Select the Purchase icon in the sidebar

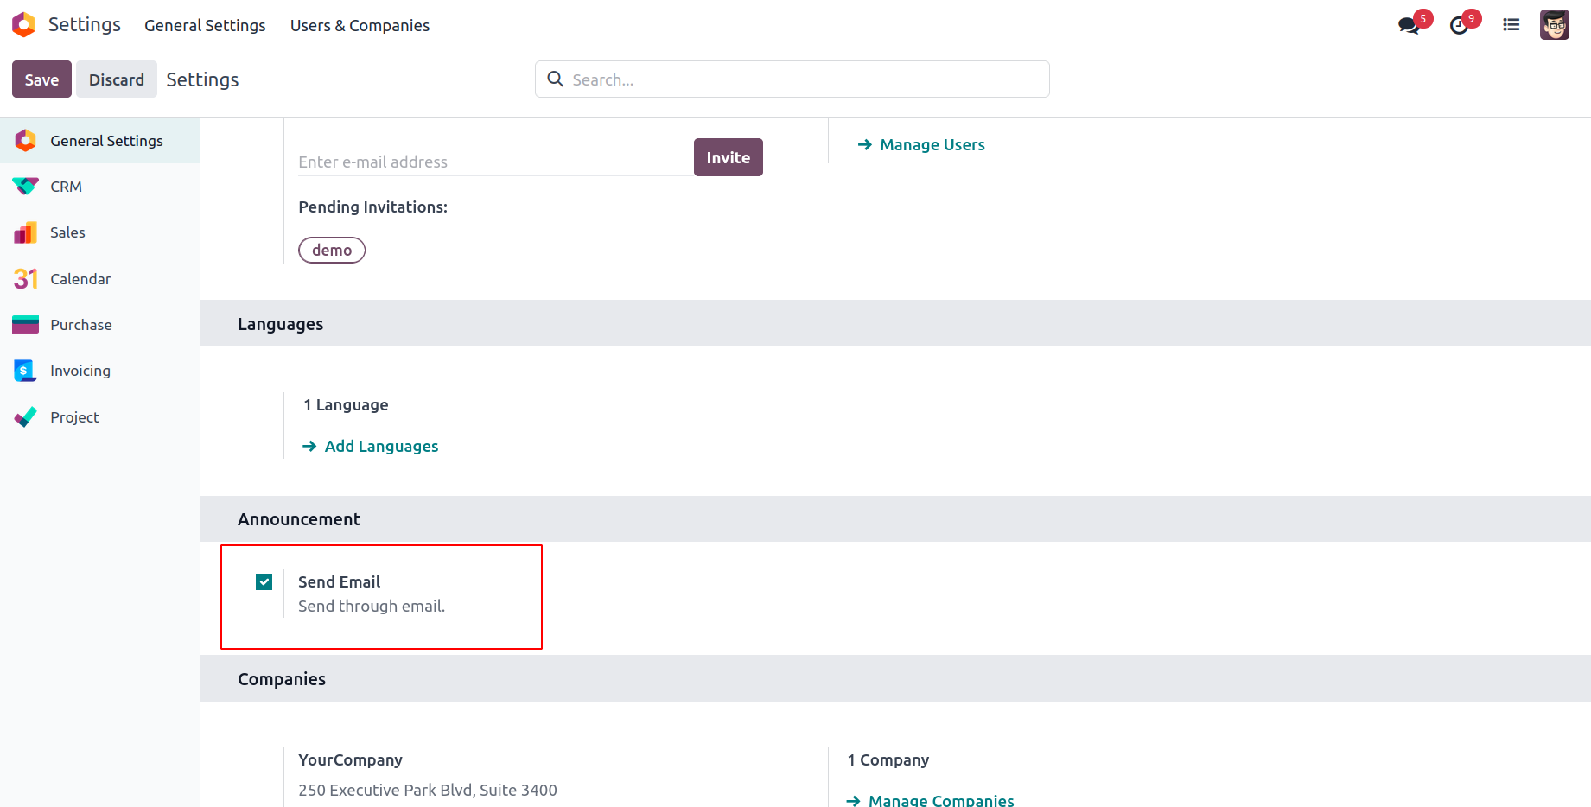[25, 325]
